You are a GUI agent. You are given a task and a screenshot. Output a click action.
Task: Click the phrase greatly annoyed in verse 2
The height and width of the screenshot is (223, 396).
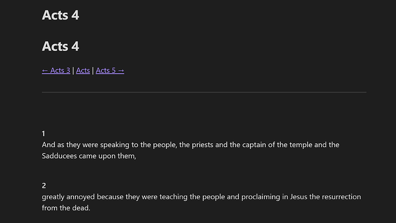[68, 197]
